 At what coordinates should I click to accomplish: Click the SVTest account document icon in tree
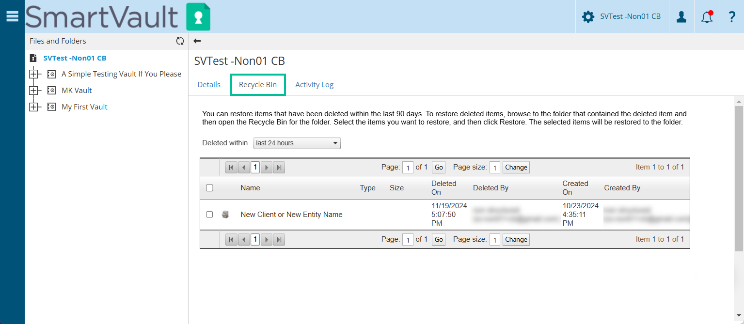click(33, 58)
